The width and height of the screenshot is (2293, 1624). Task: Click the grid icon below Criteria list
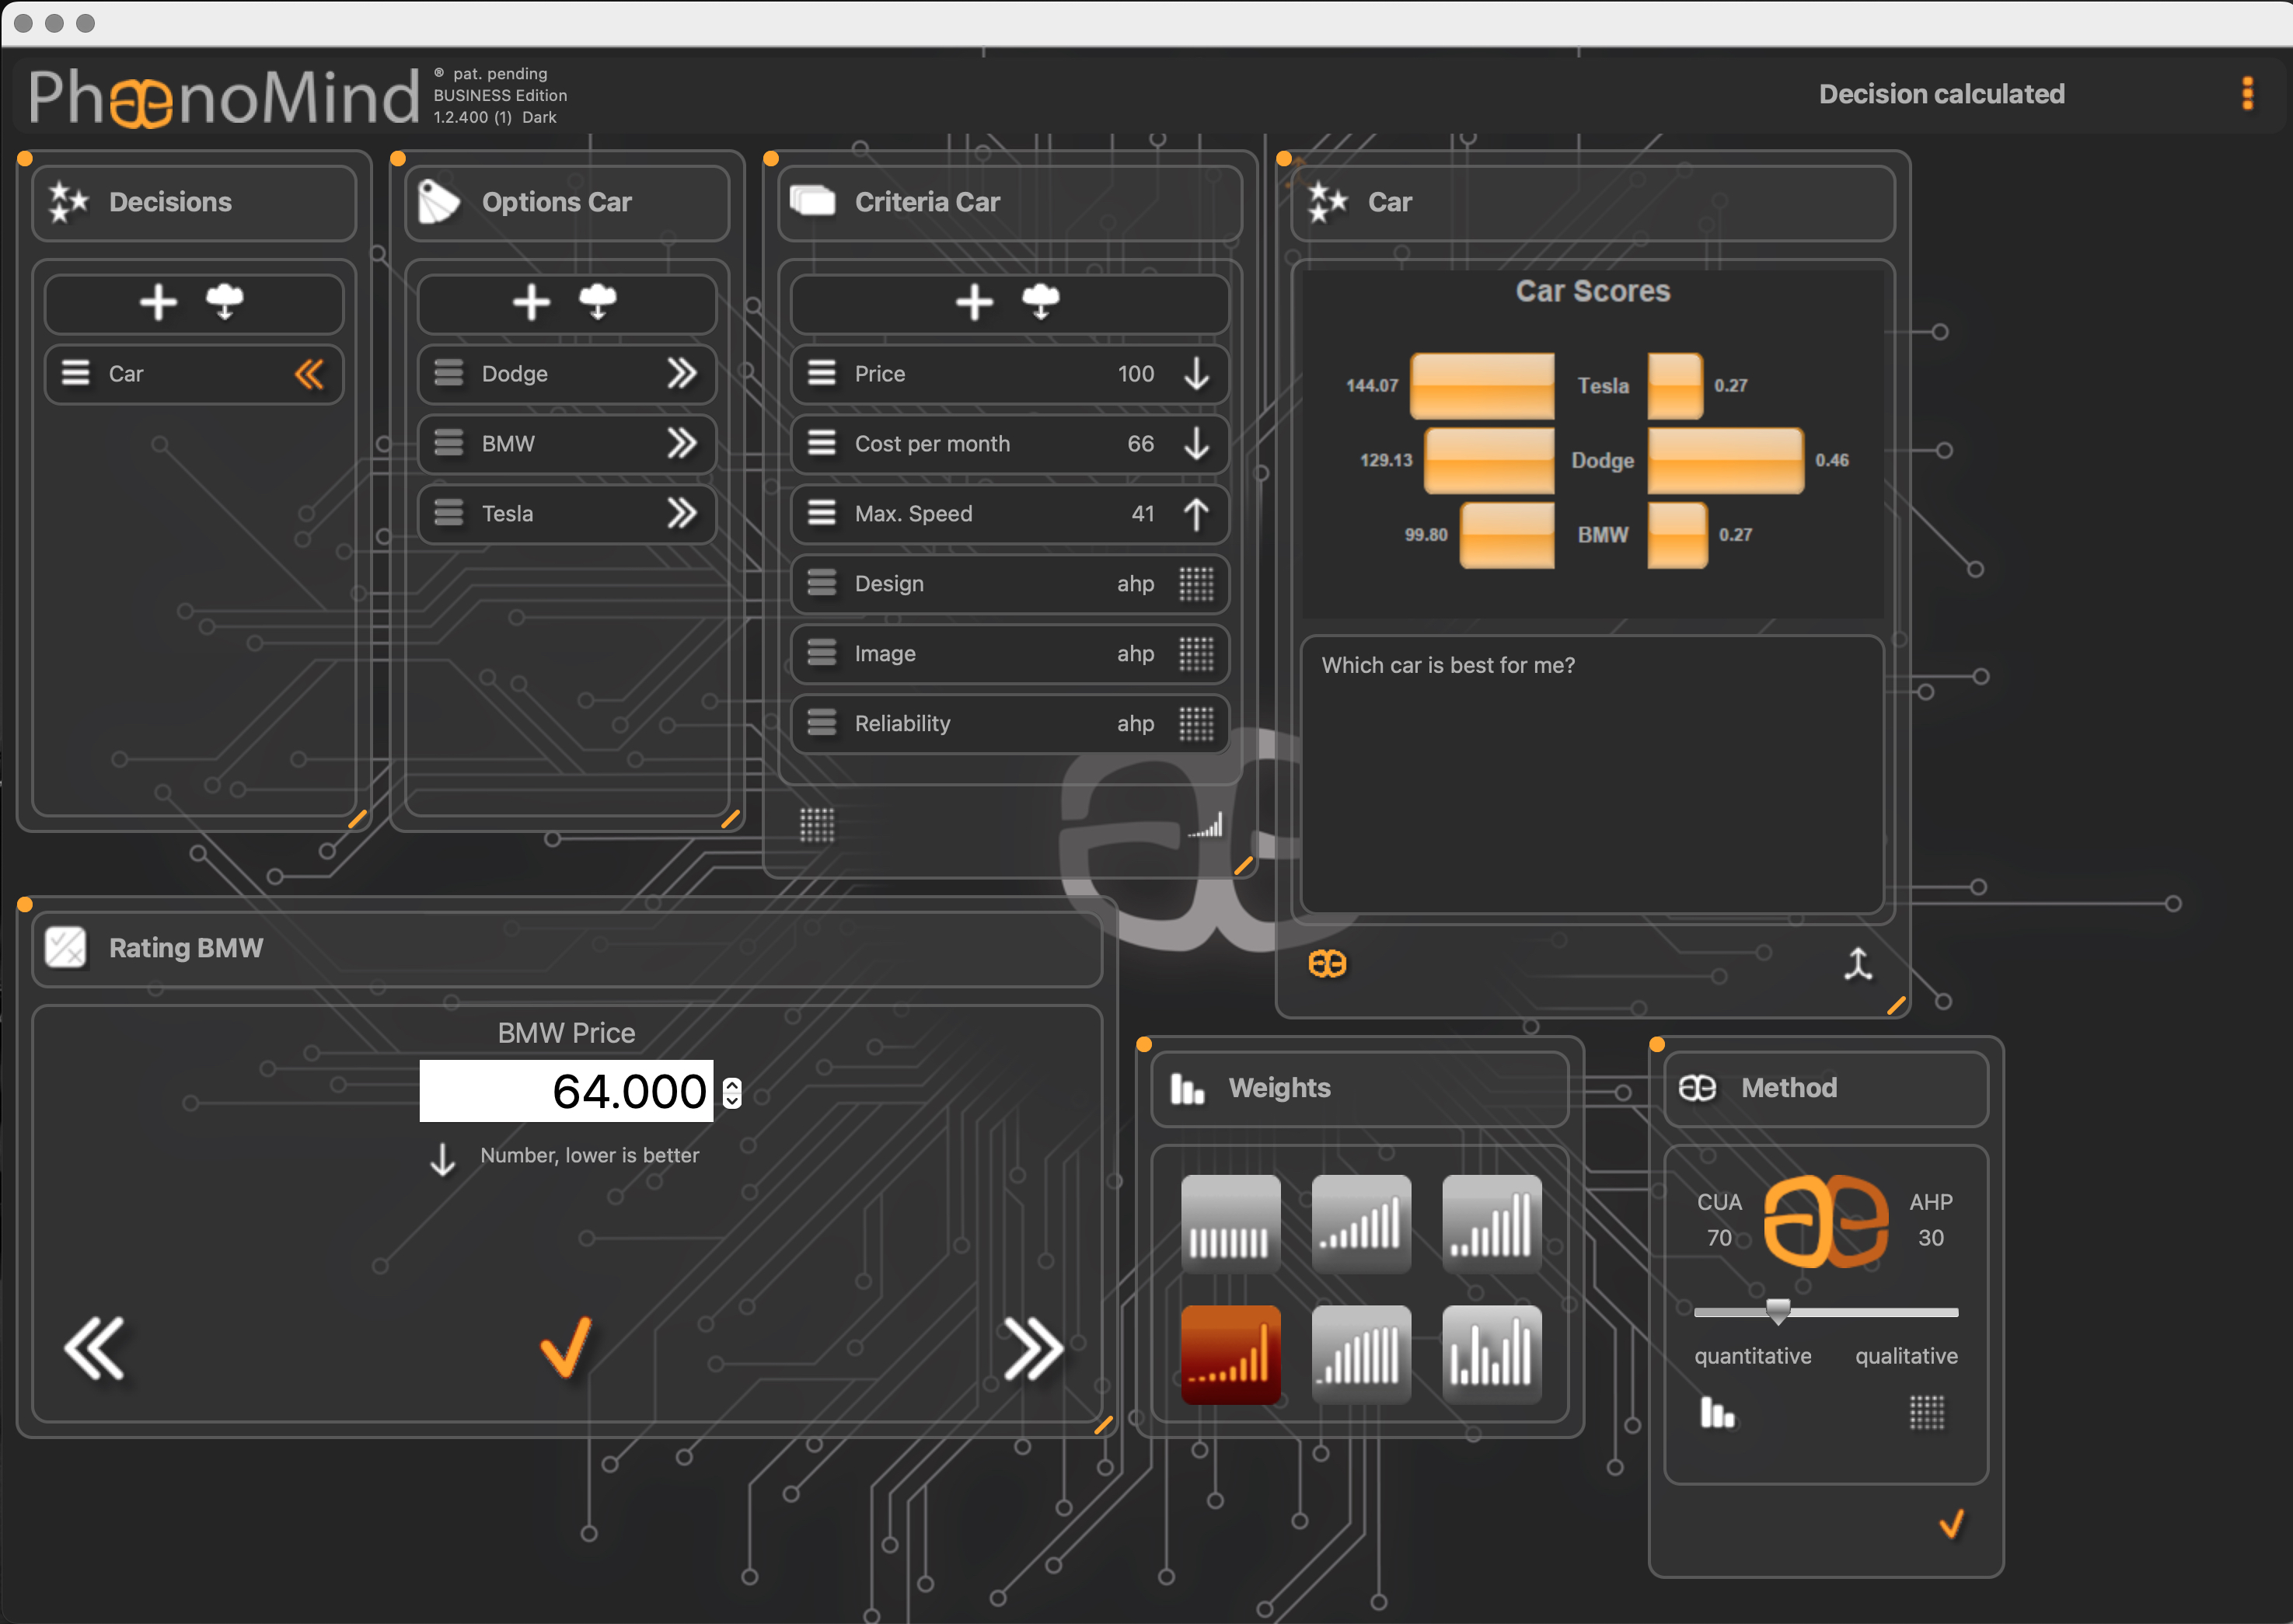(x=816, y=826)
